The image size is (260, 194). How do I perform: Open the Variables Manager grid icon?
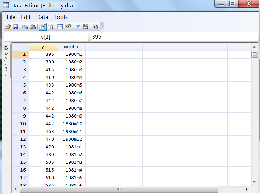pyautogui.click(x=60, y=27)
